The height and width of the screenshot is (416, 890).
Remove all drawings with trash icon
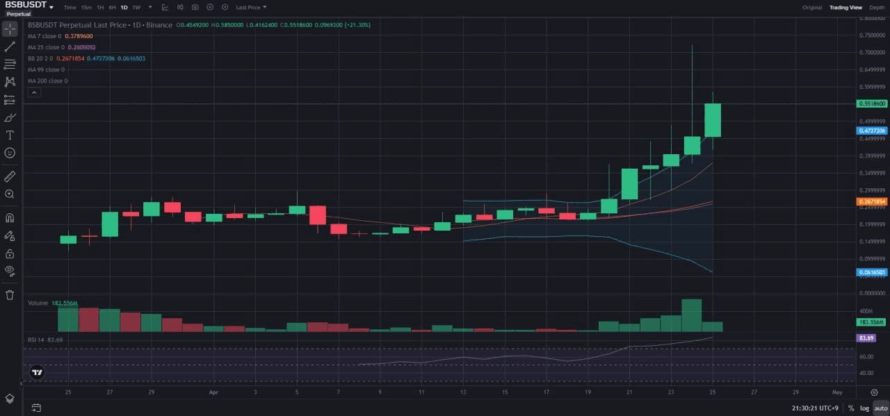pos(10,295)
